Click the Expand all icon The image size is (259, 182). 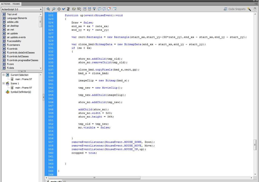pos(94,9)
